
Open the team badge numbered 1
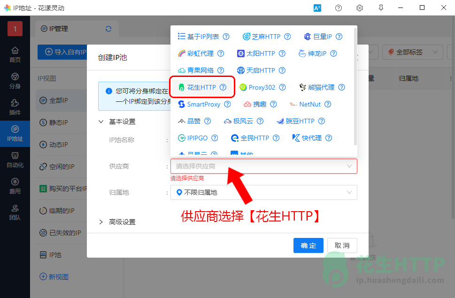tap(15, 29)
